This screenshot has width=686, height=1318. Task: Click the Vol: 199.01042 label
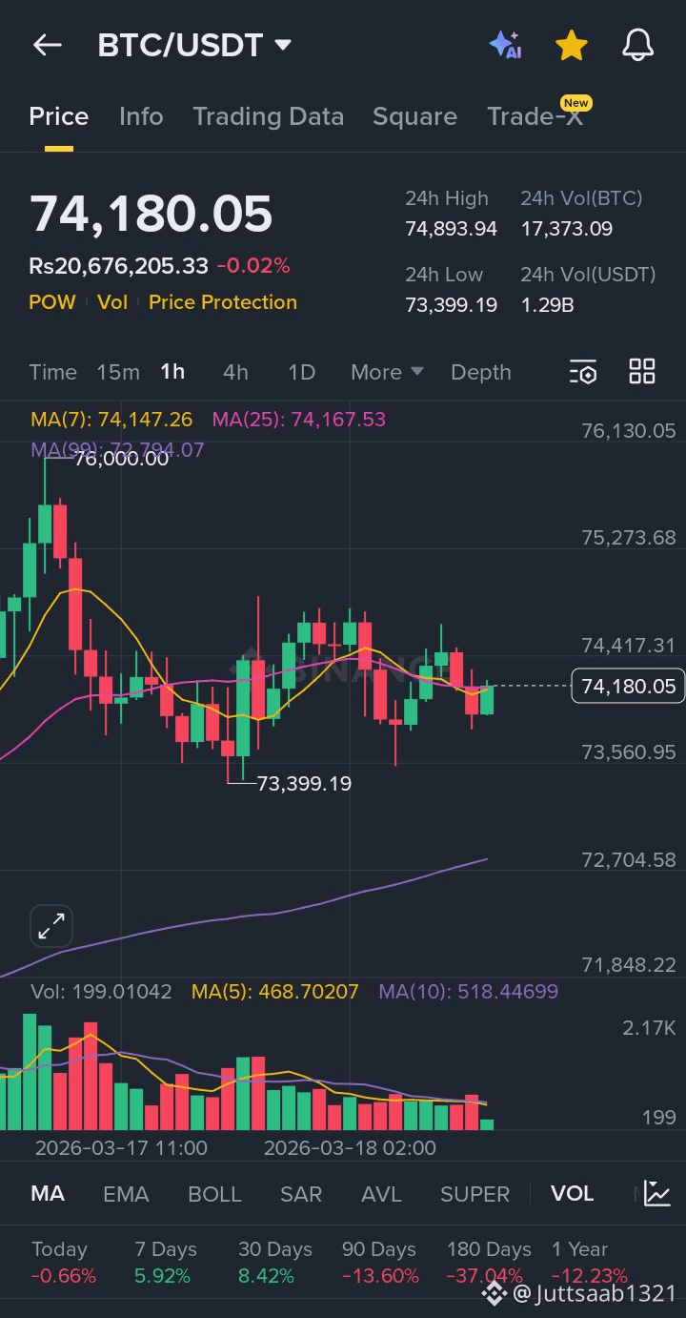pos(102,992)
